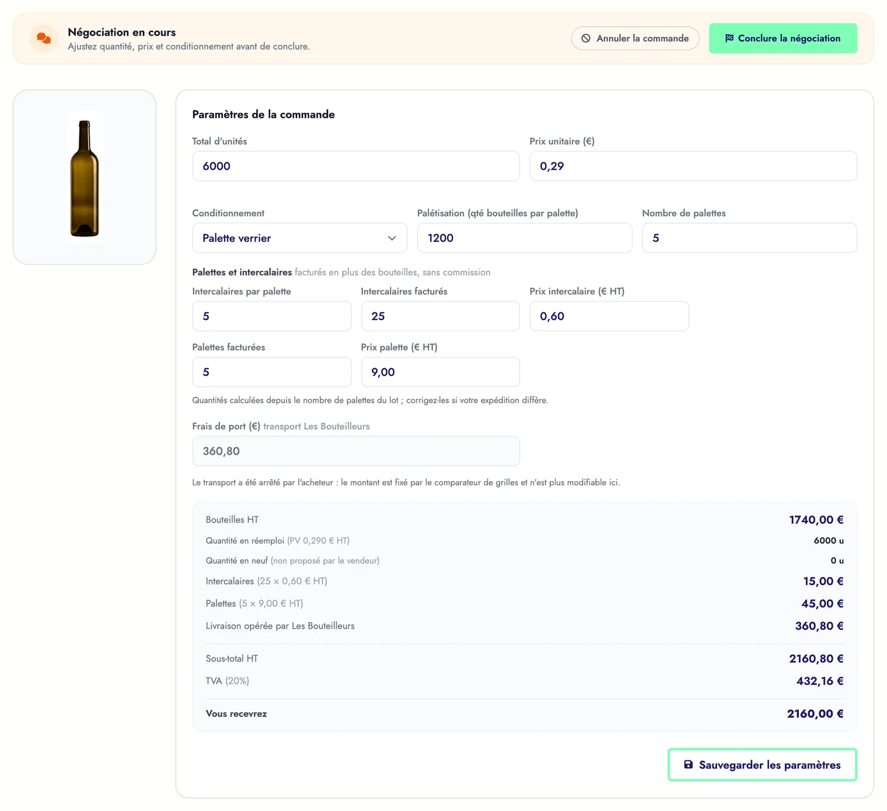The width and height of the screenshot is (887, 811).
Task: Click the disabled Frais de port field
Action: pos(356,451)
